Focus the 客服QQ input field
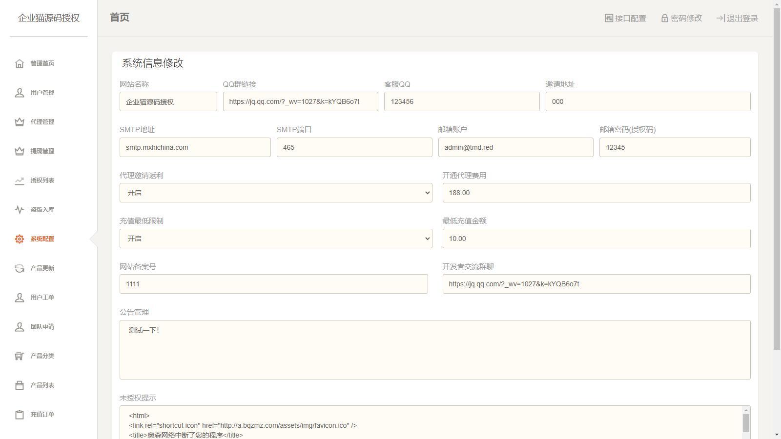The width and height of the screenshot is (781, 439). pos(462,101)
